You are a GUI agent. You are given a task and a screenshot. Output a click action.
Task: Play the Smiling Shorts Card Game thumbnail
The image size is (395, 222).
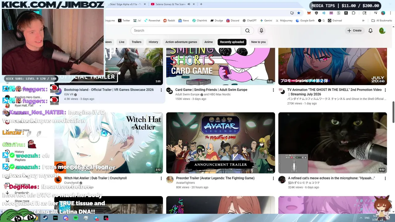click(x=221, y=66)
